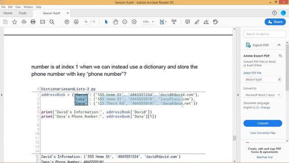
Task: Click the Save file icon
Action: click(x=5, y=22)
